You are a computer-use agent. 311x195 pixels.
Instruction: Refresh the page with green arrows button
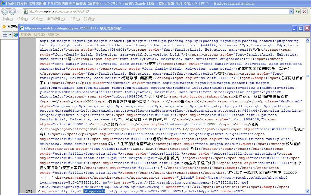point(298,11)
